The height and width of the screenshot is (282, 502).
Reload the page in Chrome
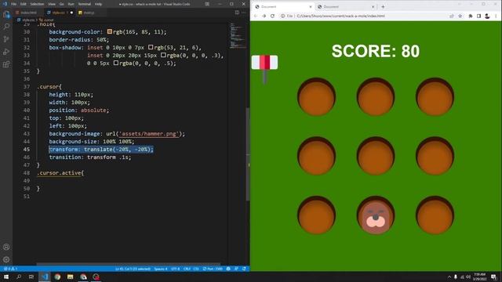click(x=272, y=16)
